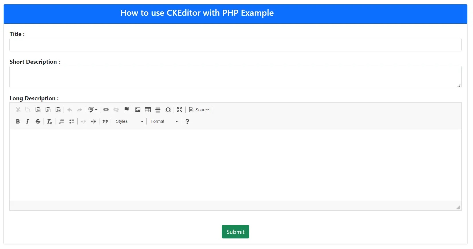Viewport: 473px width, 249px height.
Task: Toggle strikethrough formatting
Action: [38, 121]
